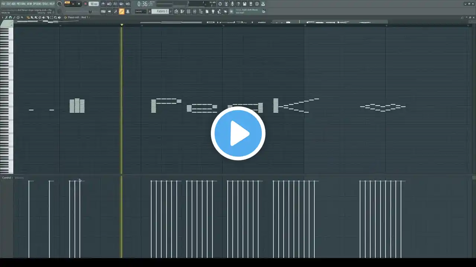The width and height of the screenshot is (476, 267).
Task: Select the mute tool in piano roll toolbar
Action: (x=44, y=17)
